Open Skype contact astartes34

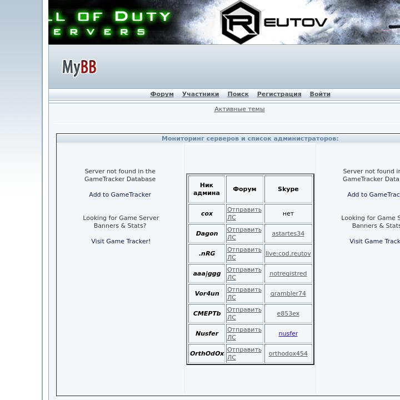click(x=288, y=233)
